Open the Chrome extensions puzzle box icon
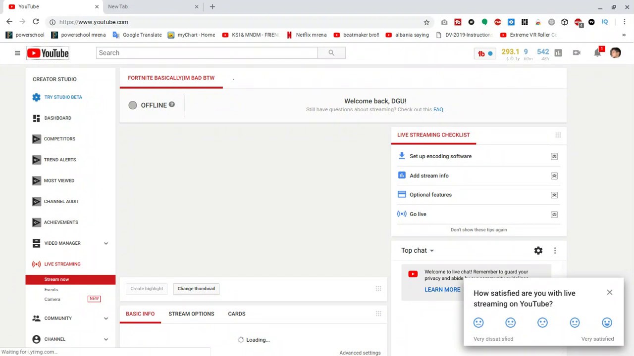Viewport: 634px width, 356px height. (565, 22)
